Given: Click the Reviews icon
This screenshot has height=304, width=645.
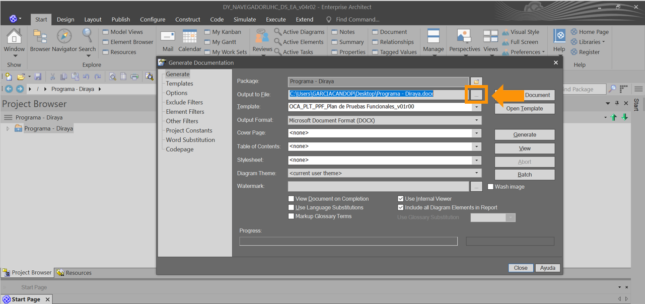Looking at the screenshot, I should pos(262,37).
